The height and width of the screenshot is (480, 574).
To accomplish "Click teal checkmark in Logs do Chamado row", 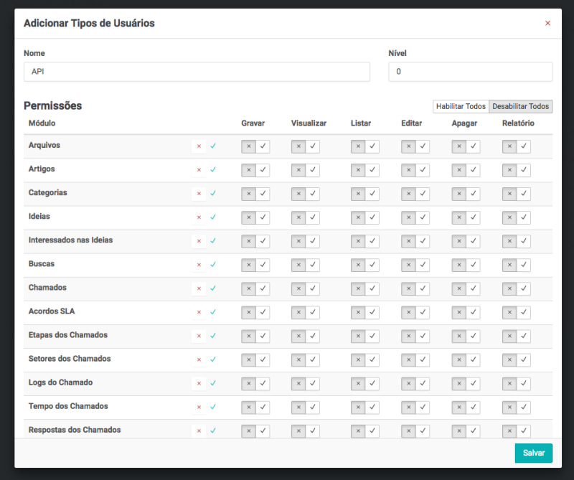I will click(213, 383).
